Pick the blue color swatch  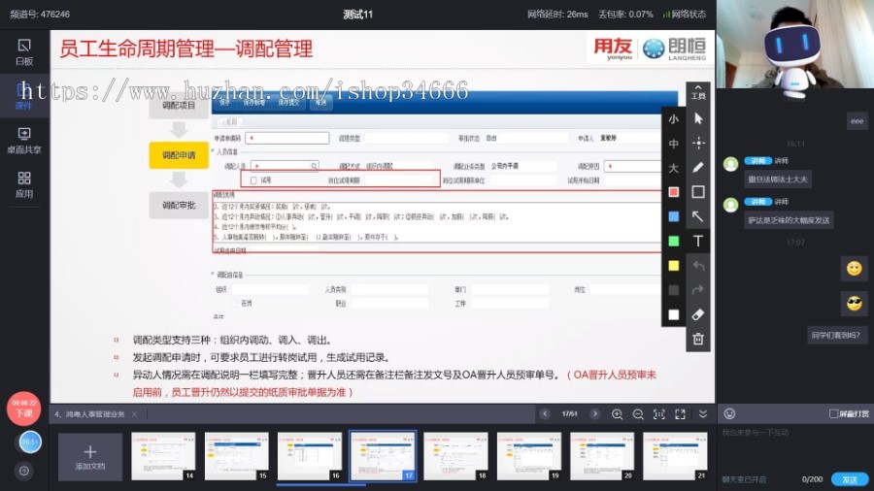pos(673,216)
